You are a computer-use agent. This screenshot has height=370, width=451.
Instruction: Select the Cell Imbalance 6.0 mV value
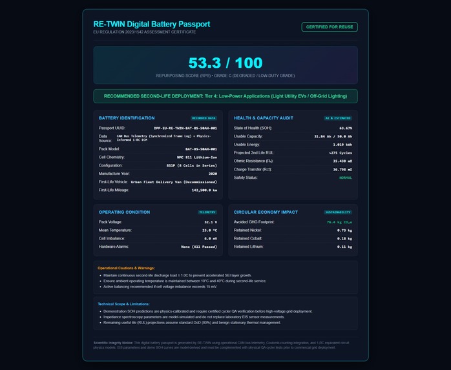click(x=211, y=239)
